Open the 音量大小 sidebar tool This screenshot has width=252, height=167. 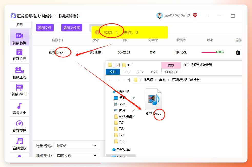[x=19, y=108]
